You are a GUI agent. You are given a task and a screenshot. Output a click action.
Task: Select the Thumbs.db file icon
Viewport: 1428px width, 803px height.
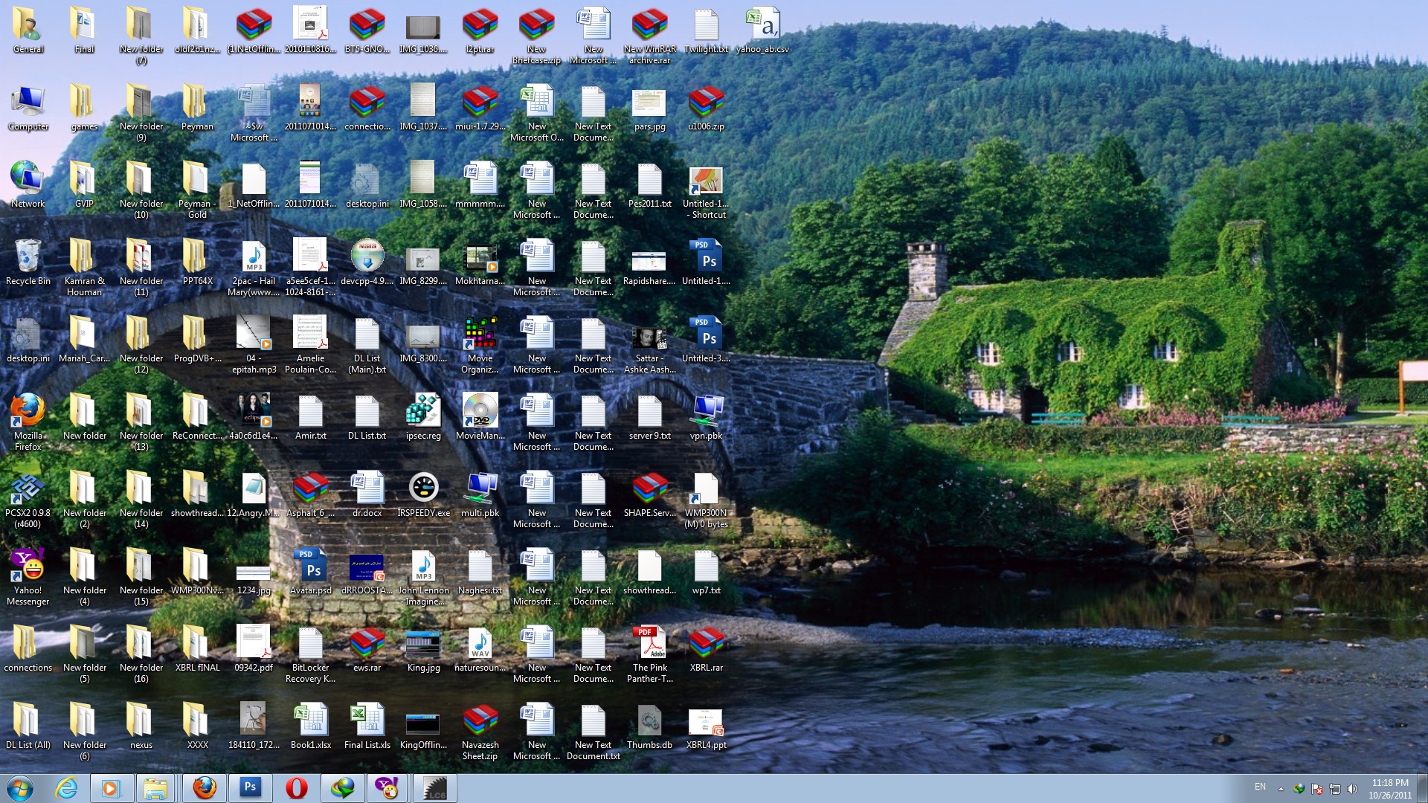[x=650, y=726]
